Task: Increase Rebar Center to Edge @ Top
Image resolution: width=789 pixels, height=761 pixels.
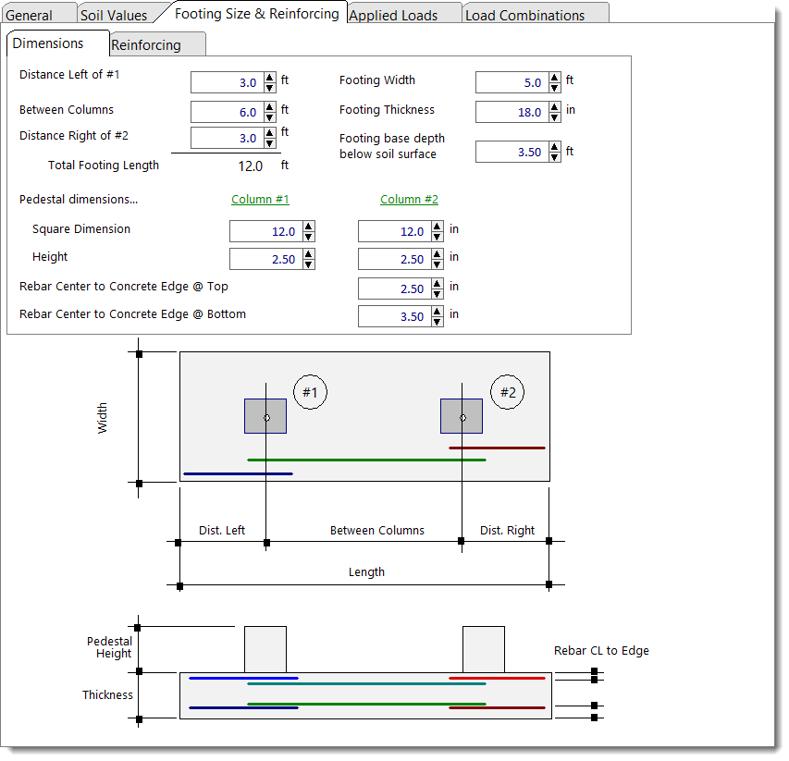Action: click(x=438, y=284)
